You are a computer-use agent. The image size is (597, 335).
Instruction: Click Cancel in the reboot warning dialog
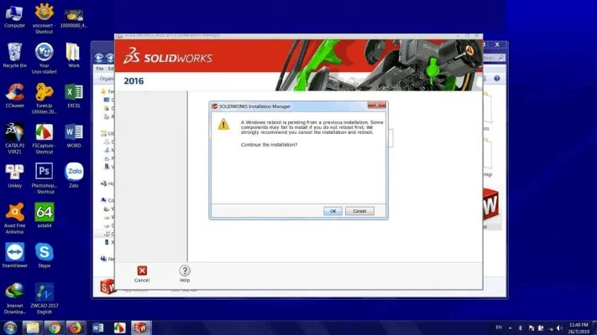(x=359, y=211)
